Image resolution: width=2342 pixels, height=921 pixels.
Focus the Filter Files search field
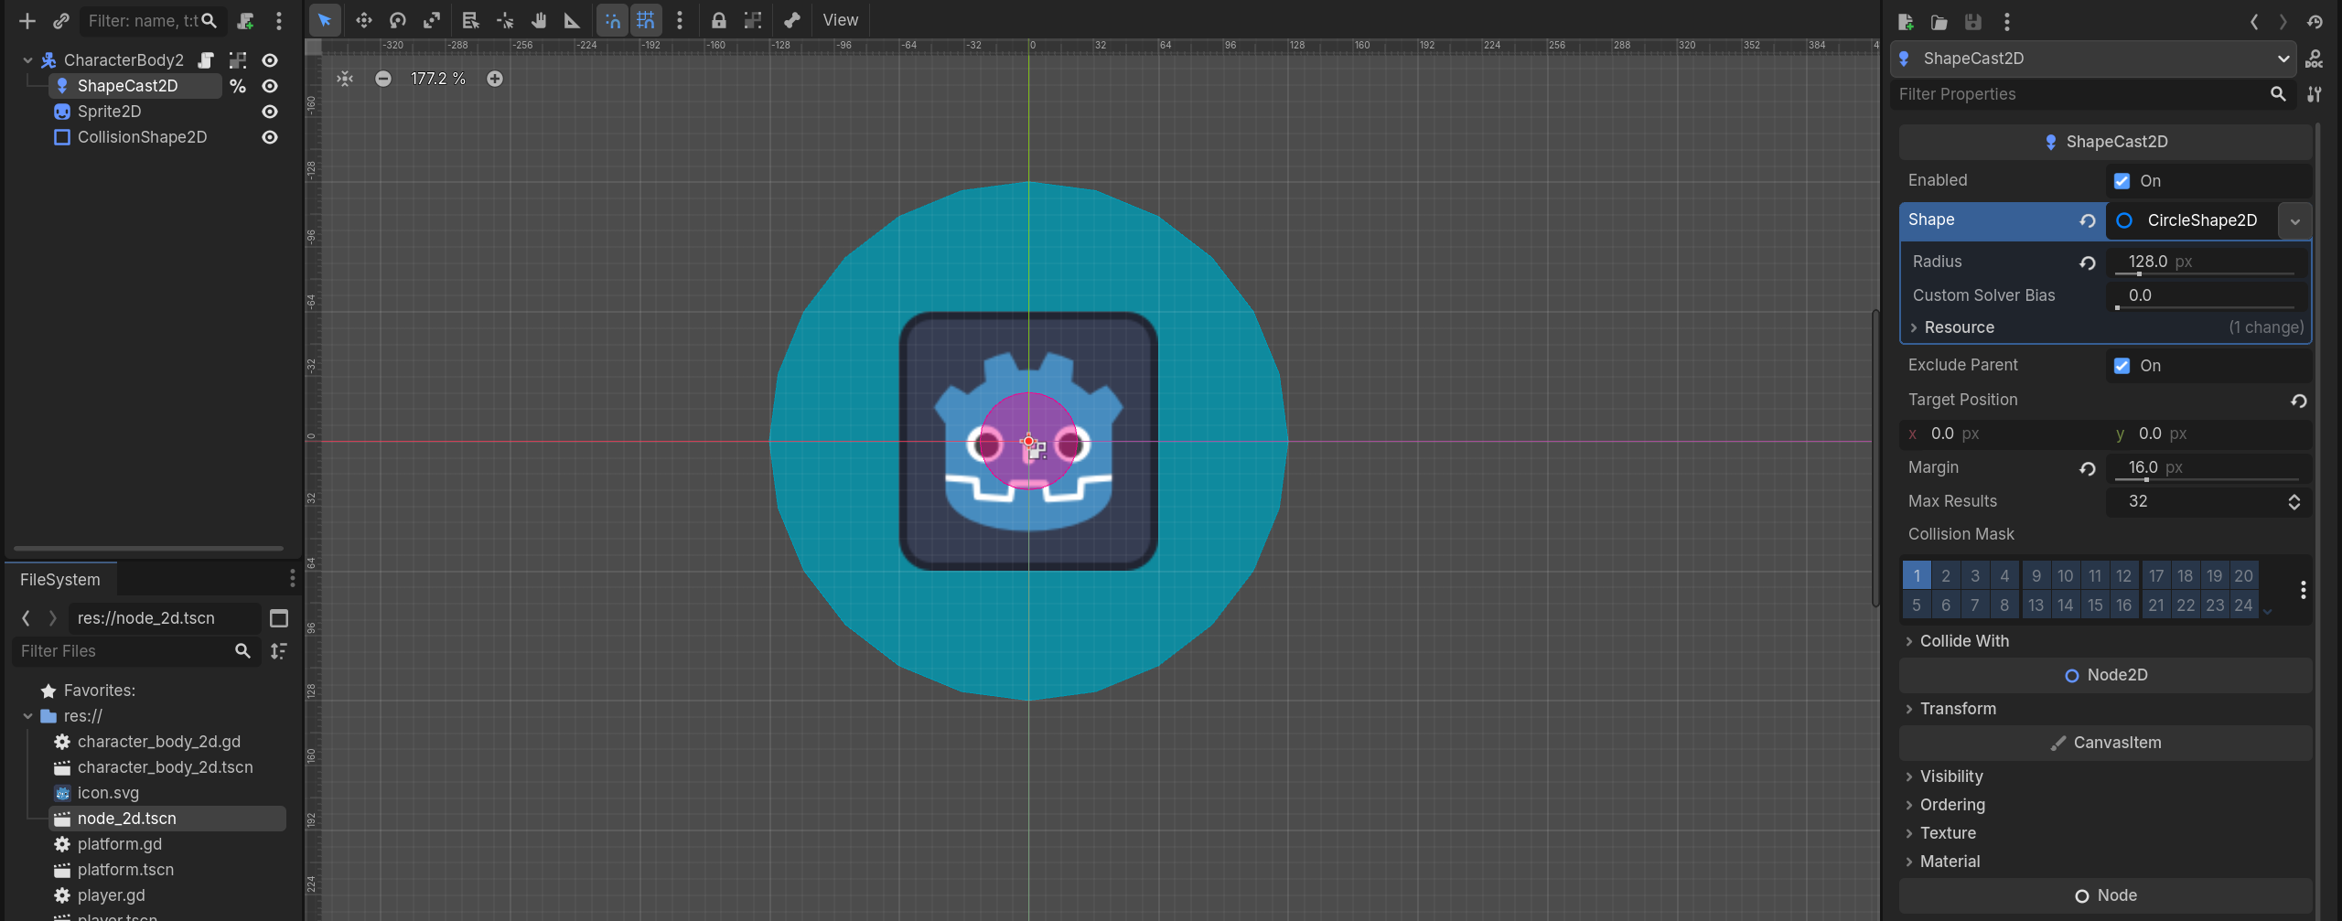coord(135,651)
